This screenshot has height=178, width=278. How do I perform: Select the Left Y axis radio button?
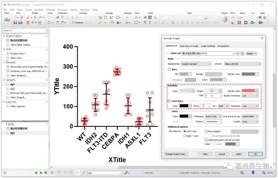[185, 131]
